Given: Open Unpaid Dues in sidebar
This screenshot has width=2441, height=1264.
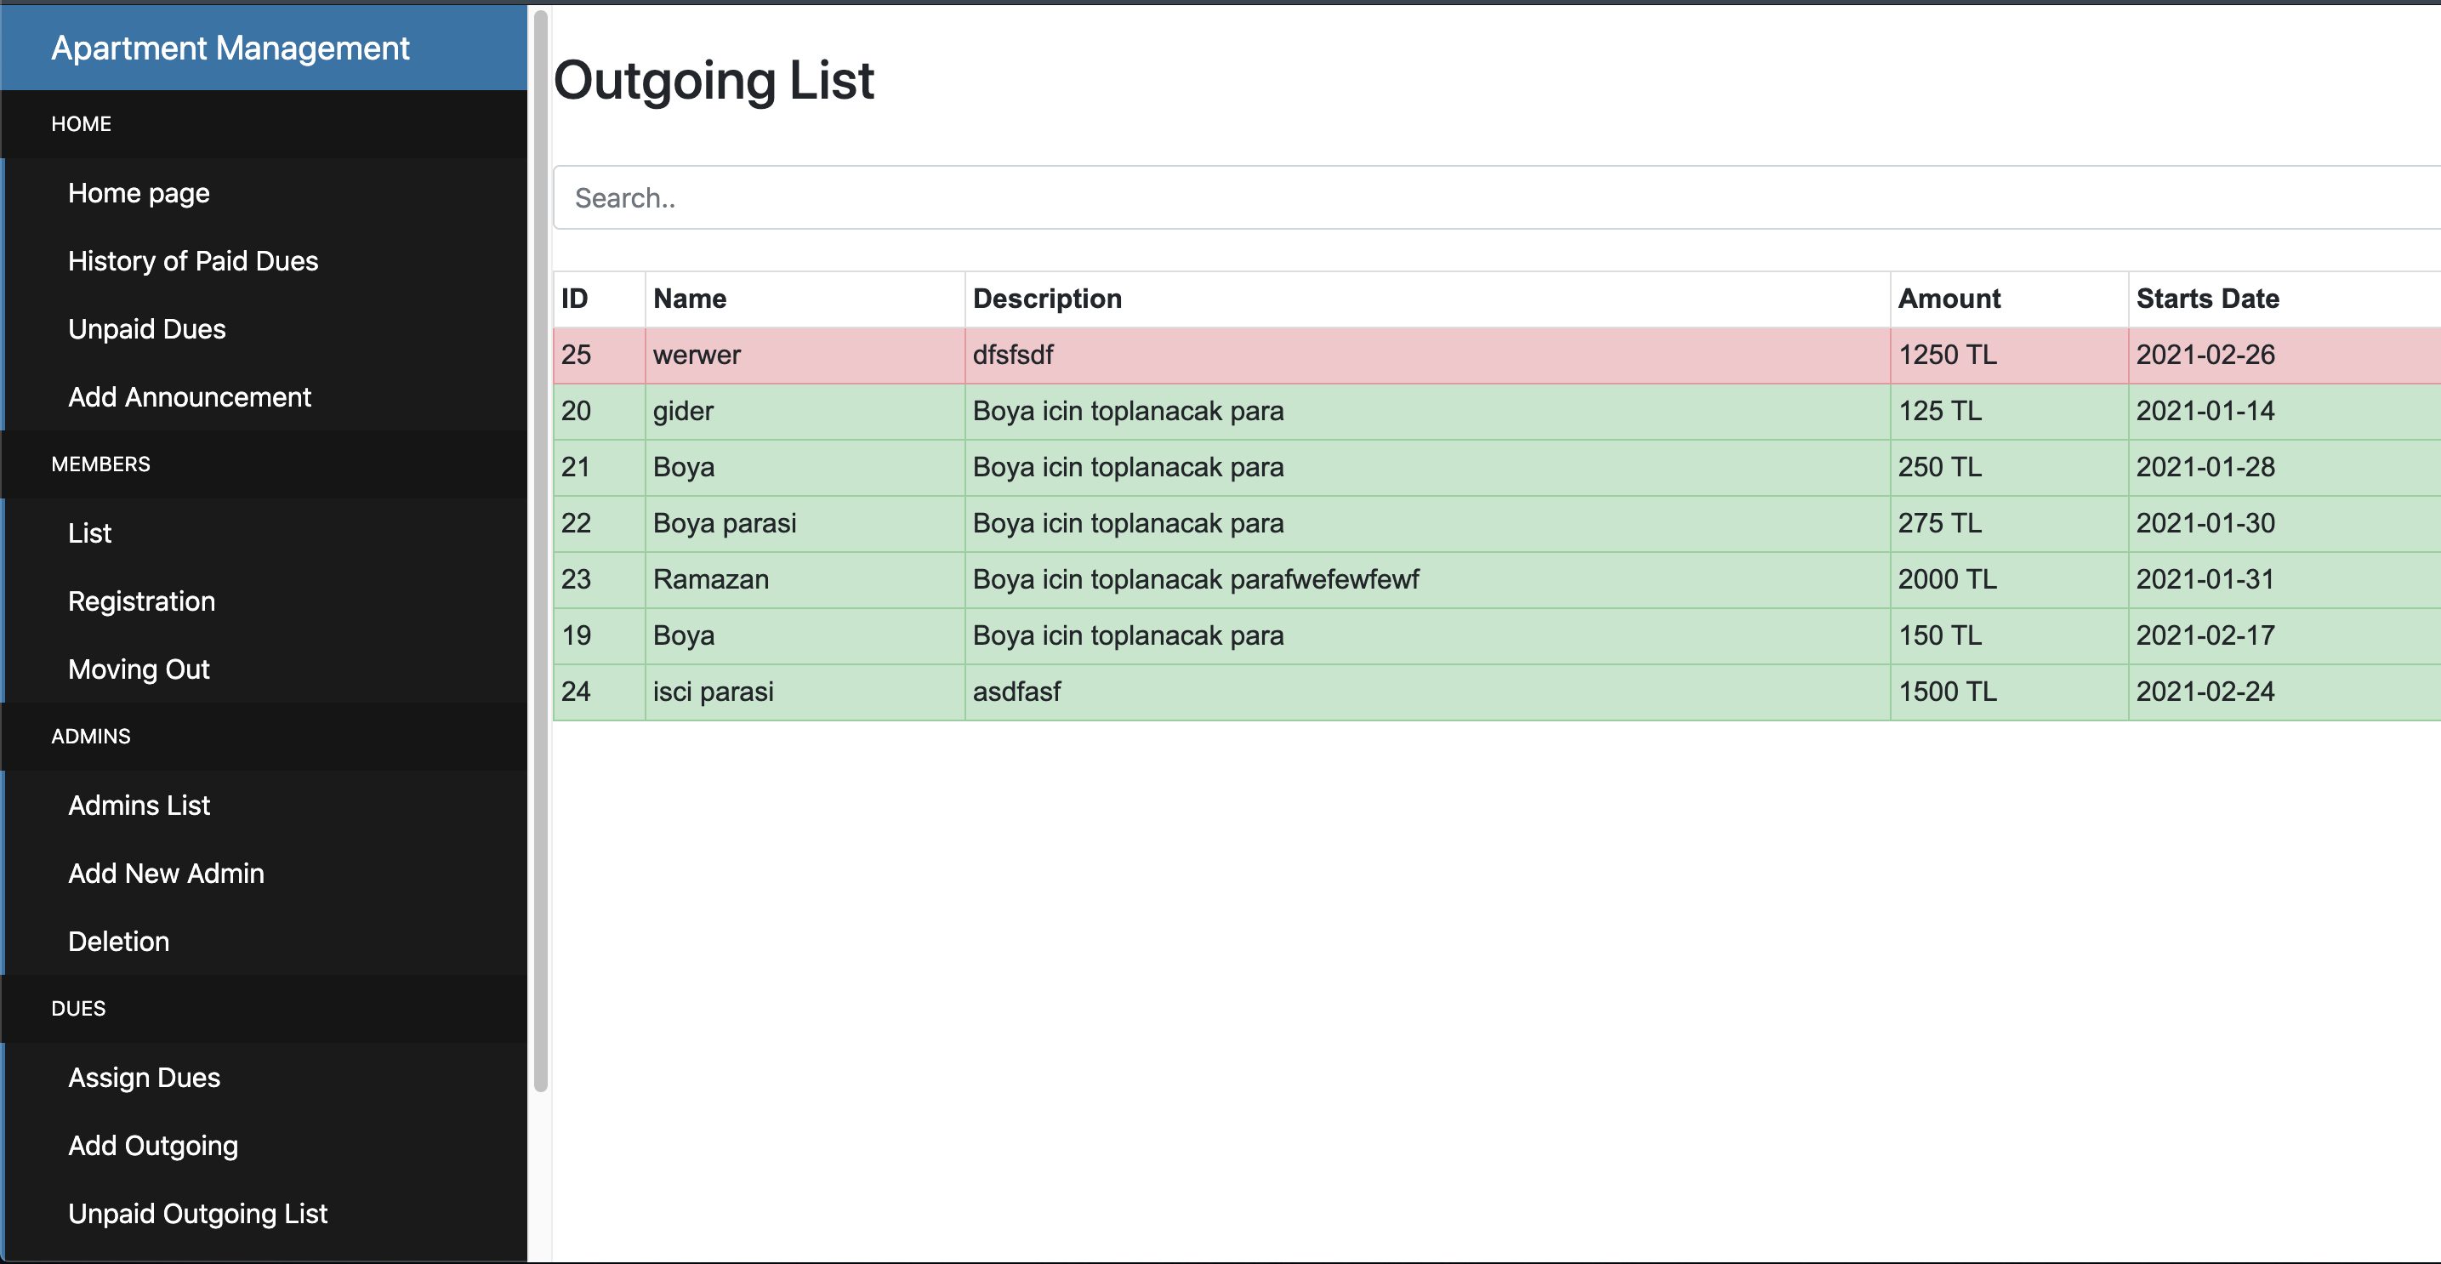Looking at the screenshot, I should pos(147,330).
